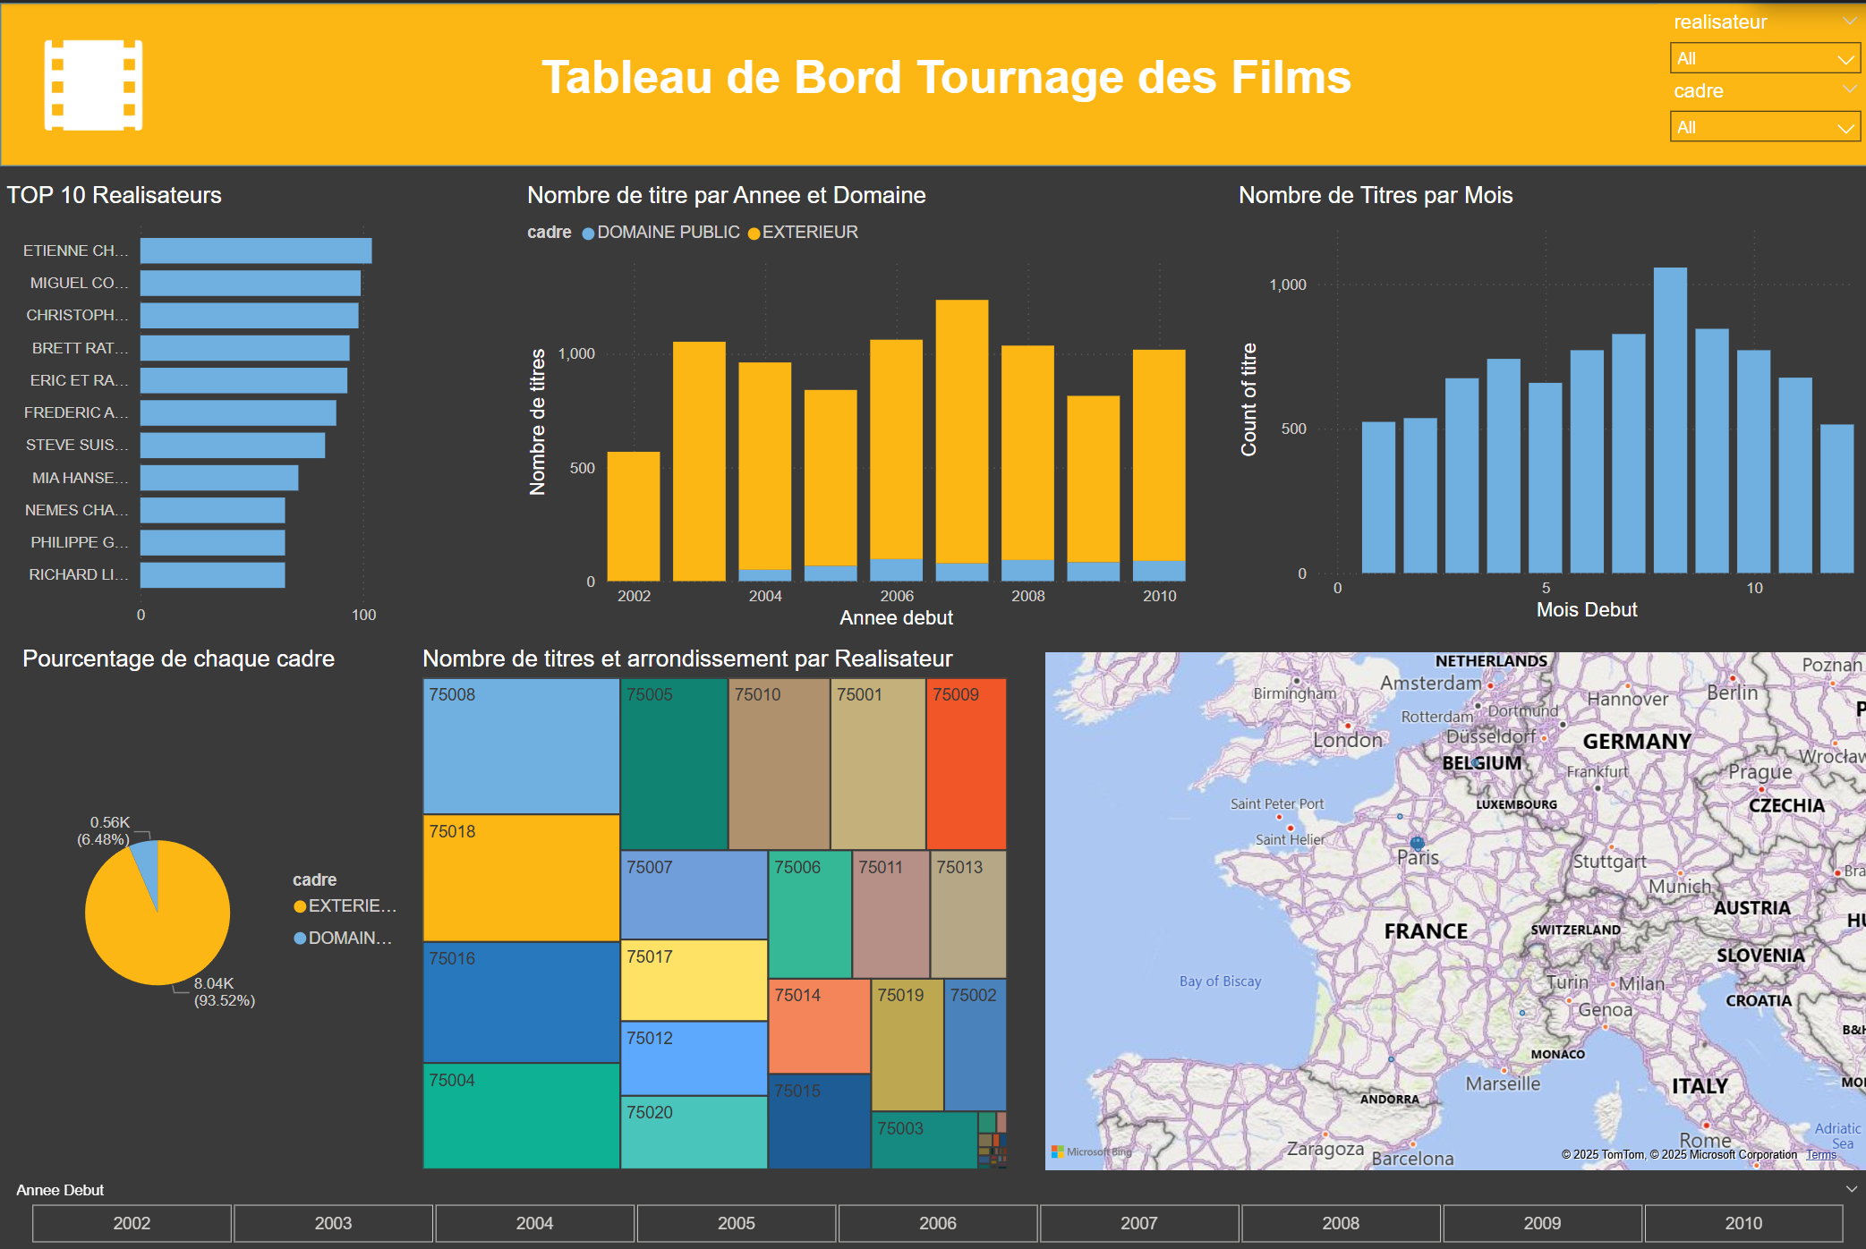The height and width of the screenshot is (1249, 1866).
Task: Collapse the realisateur slicer header chevron
Action: click(x=1849, y=21)
